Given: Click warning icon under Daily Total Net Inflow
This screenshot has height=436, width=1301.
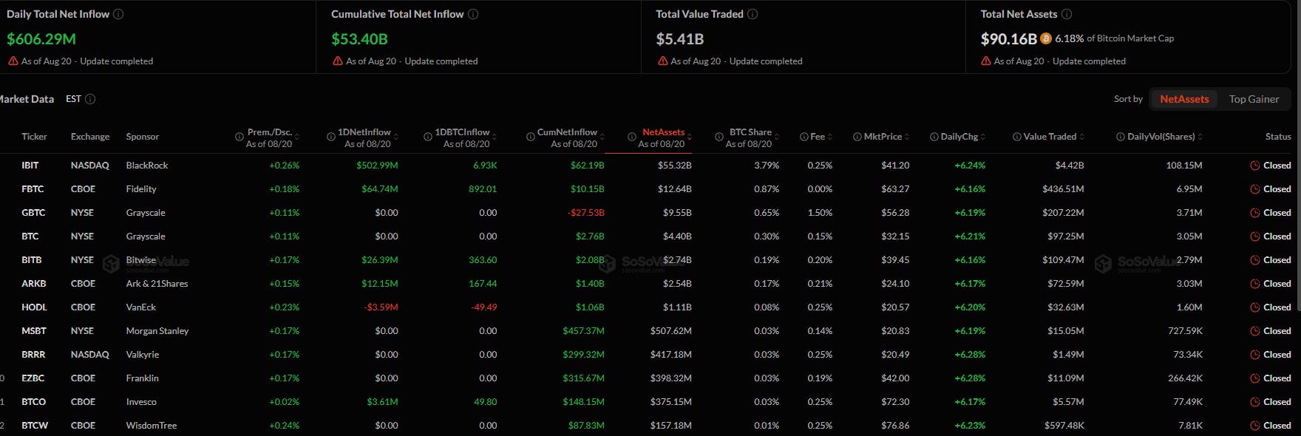Looking at the screenshot, I should coord(13,61).
